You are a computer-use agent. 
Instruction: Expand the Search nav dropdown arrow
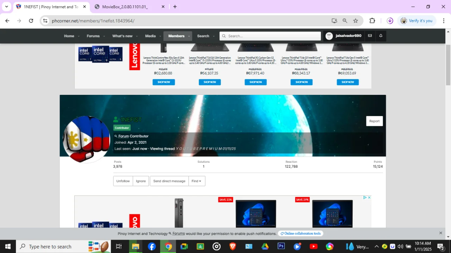214,36
